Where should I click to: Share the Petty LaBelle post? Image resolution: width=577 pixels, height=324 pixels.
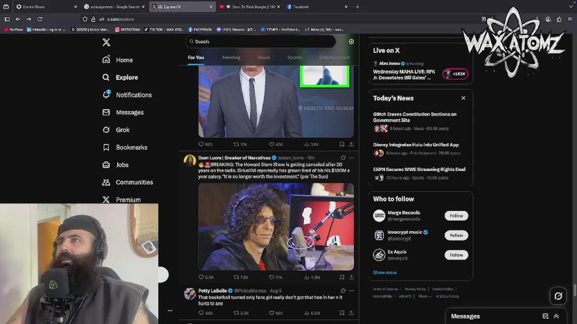tap(351, 313)
